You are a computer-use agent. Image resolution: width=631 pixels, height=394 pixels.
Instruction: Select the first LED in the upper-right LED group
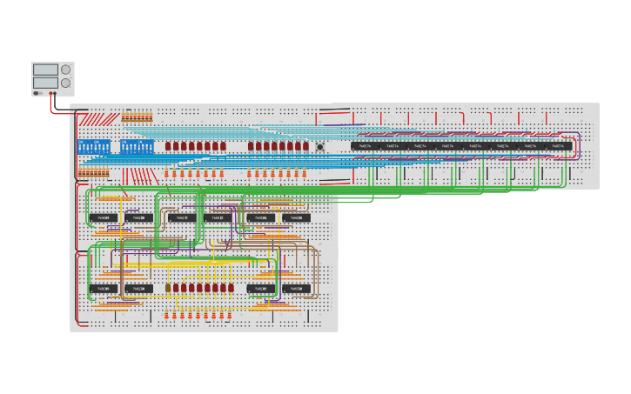[251, 146]
